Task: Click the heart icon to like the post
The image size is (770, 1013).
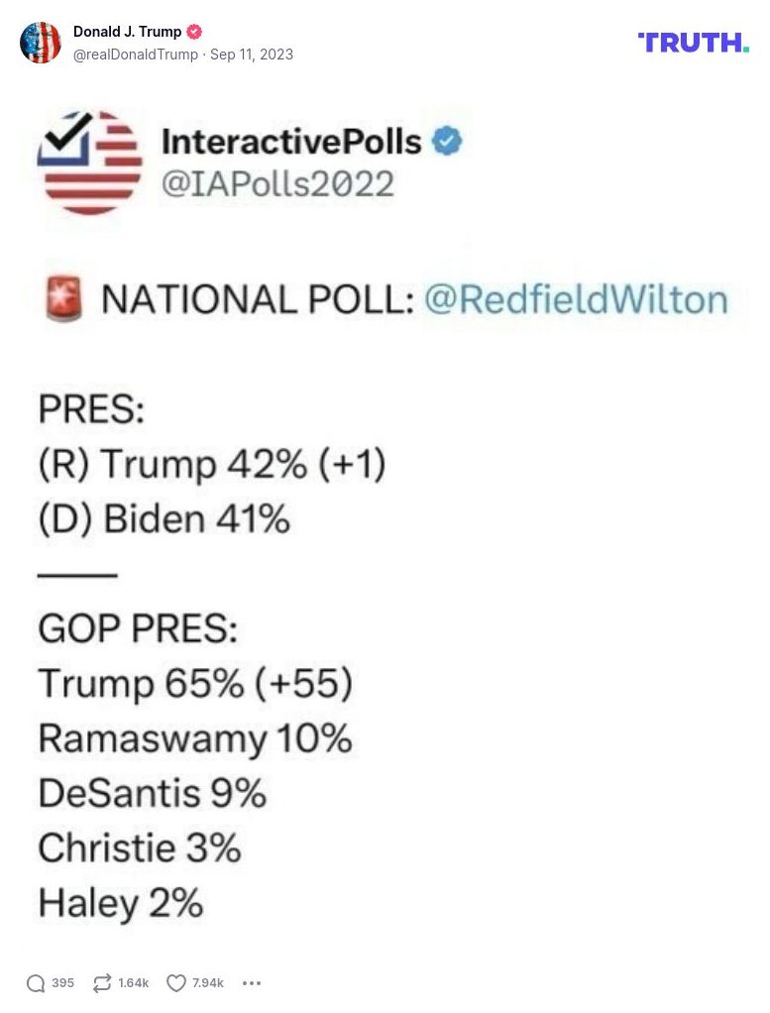Action: point(174,983)
